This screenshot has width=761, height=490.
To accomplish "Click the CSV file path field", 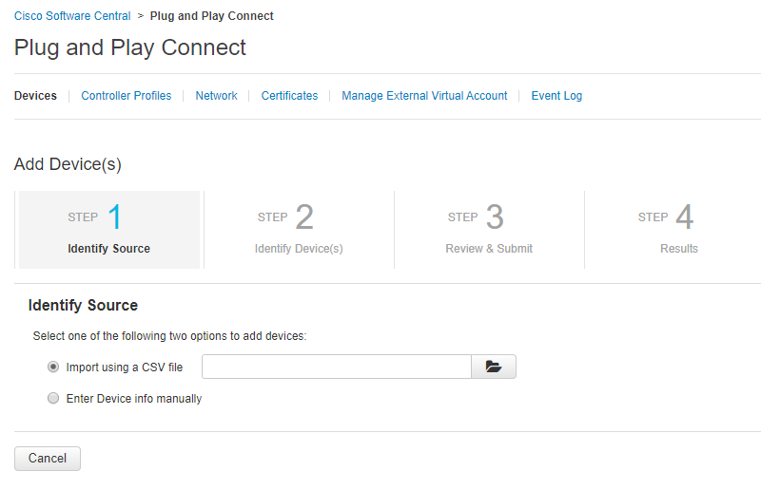I will click(x=336, y=367).
